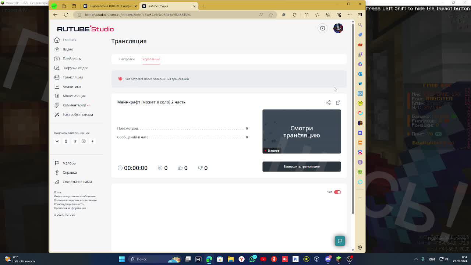Open the Windows Start menu
471x265 pixels.
click(121, 259)
